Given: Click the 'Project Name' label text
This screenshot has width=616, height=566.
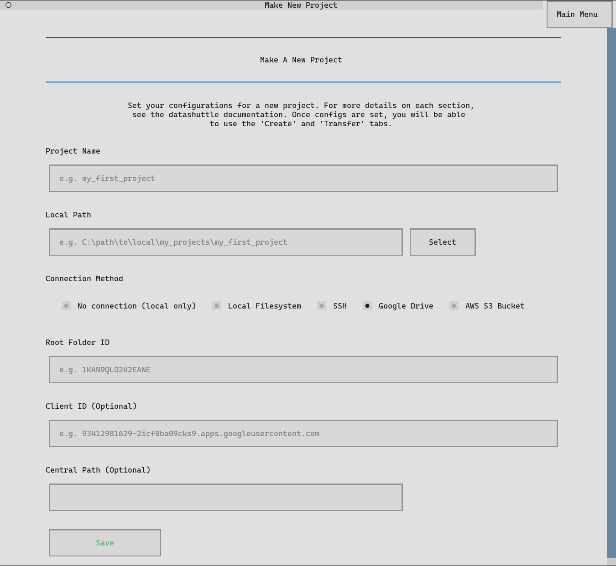Looking at the screenshot, I should 73,151.
